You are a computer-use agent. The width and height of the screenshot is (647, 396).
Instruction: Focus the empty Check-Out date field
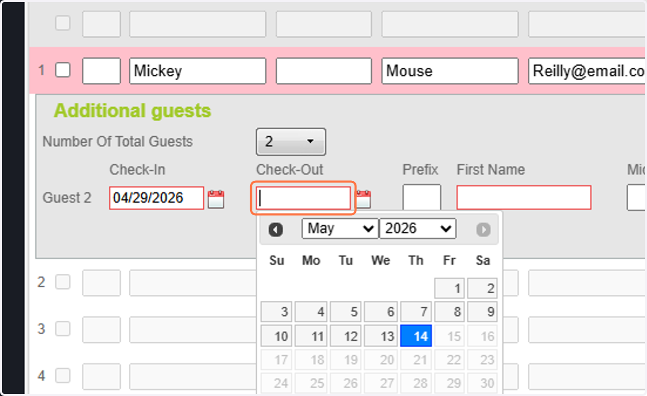point(304,198)
